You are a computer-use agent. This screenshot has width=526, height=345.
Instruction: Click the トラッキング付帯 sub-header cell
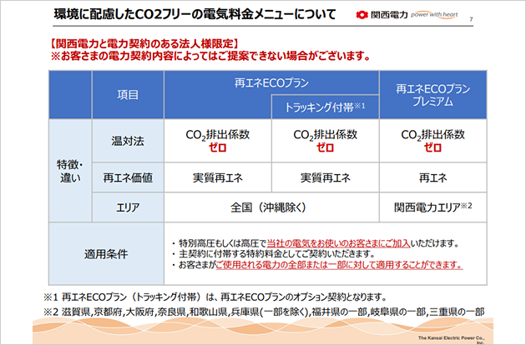click(x=326, y=107)
